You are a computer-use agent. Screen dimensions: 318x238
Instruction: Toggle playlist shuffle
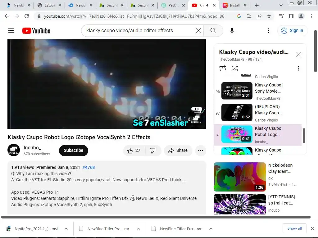tap(235, 68)
